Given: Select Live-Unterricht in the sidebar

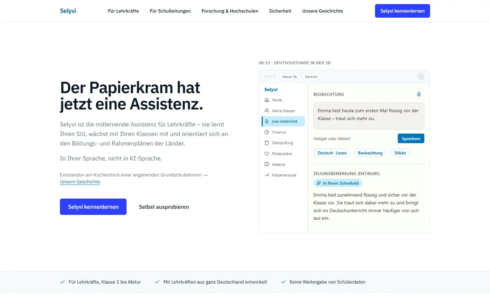Looking at the screenshot, I should pyautogui.click(x=283, y=121).
